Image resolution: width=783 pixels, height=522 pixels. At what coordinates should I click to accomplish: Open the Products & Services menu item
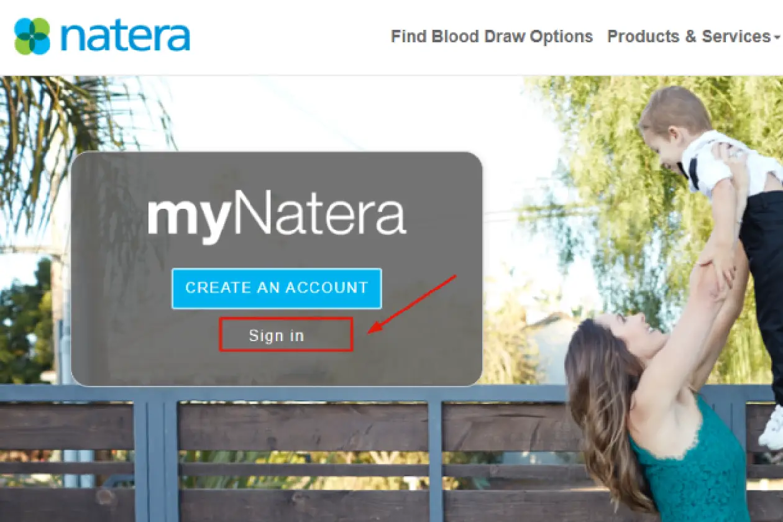(x=689, y=37)
